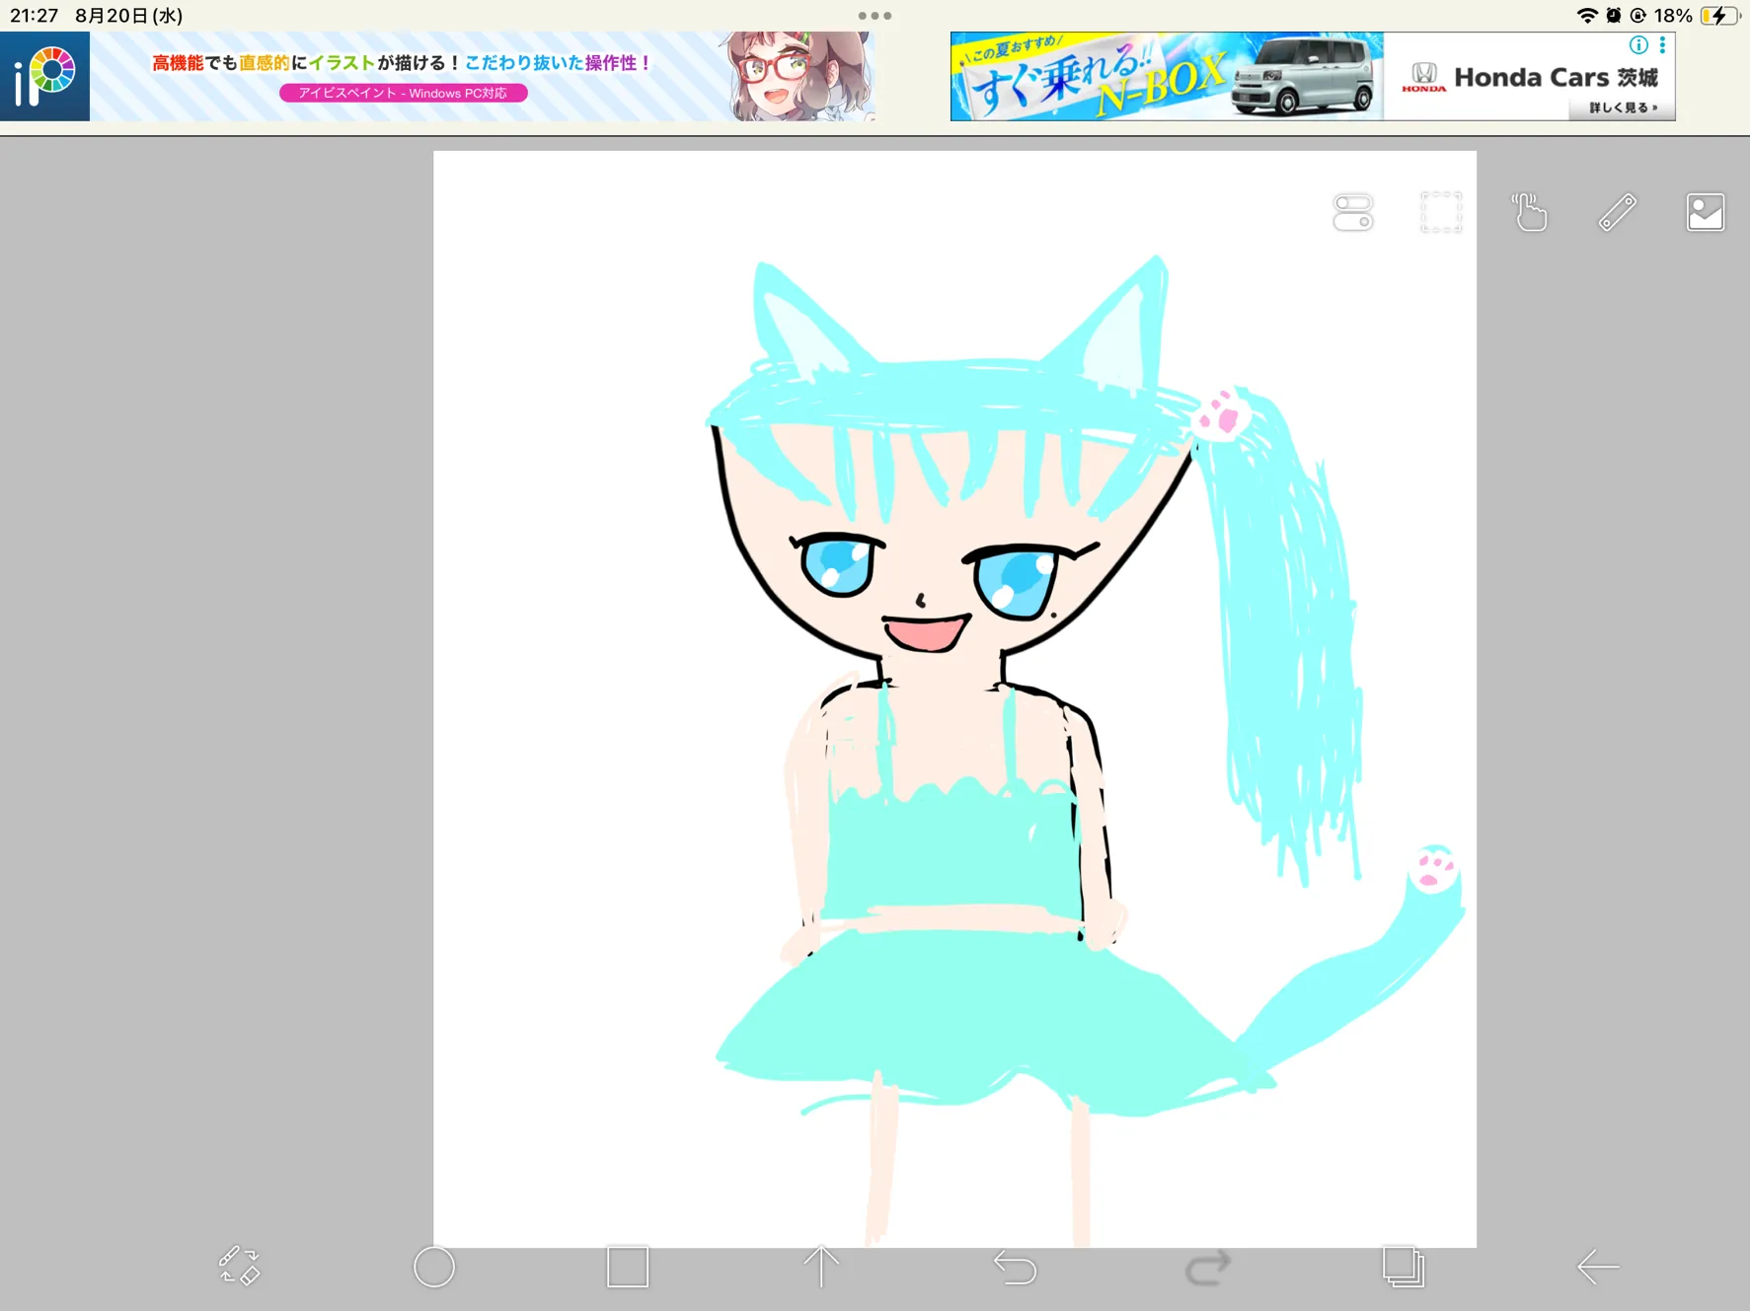Open the color square swatch
1750x1311 pixels.
click(x=628, y=1267)
